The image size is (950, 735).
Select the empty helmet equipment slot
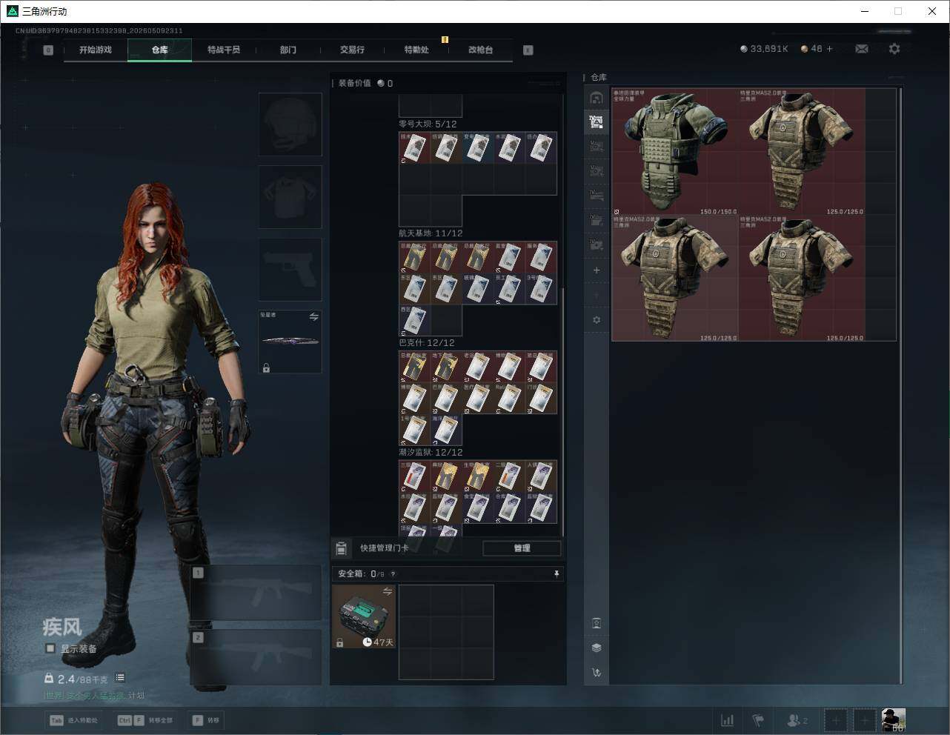290,124
